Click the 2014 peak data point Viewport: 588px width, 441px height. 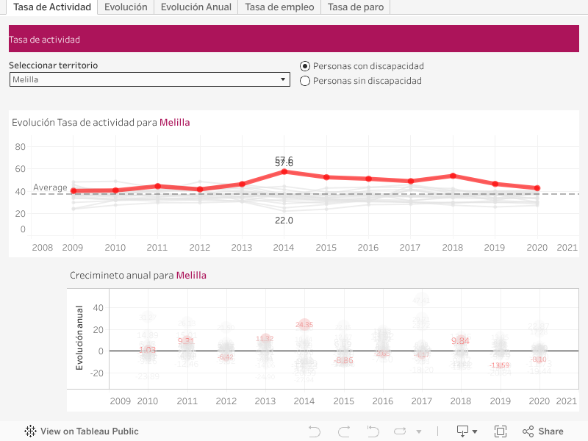tap(284, 171)
